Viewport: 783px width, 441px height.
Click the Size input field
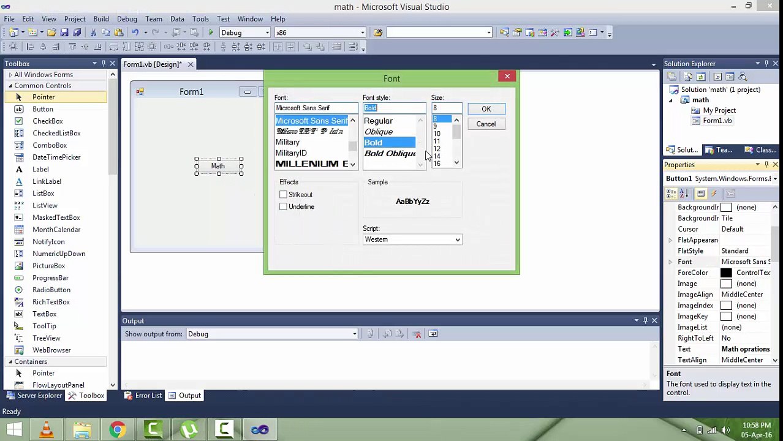446,108
